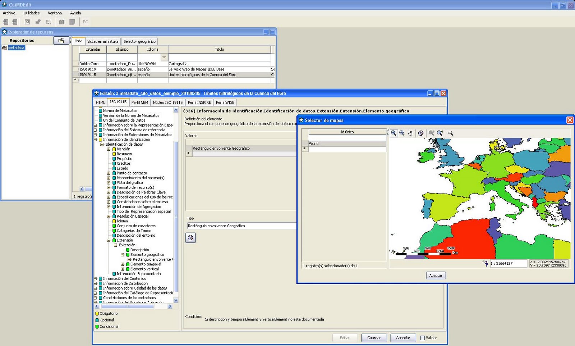Viewport: 575px width, 346px height.
Task: Open the Utilidades menu
Action: pyautogui.click(x=32, y=13)
